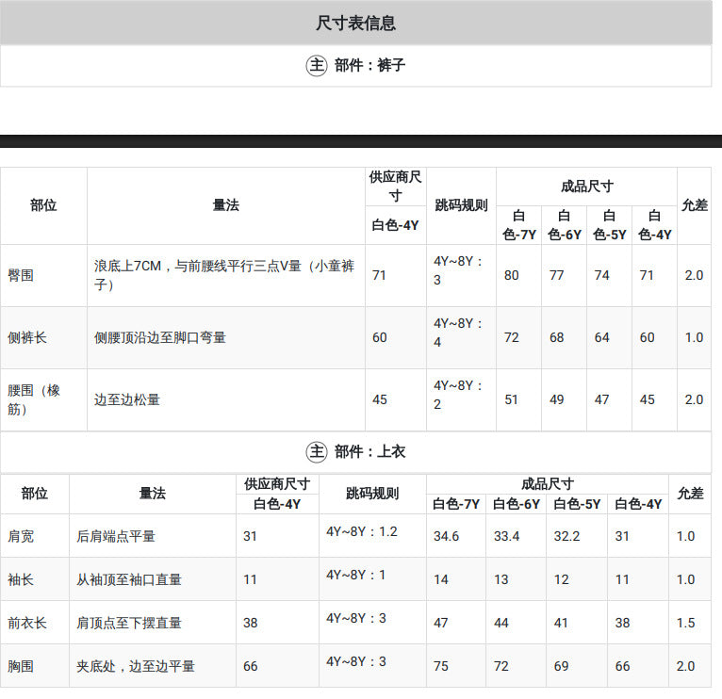This screenshot has width=722, height=699.
Task: Select 袖长 value 13 for 白色-6Y
Action: coord(501,579)
